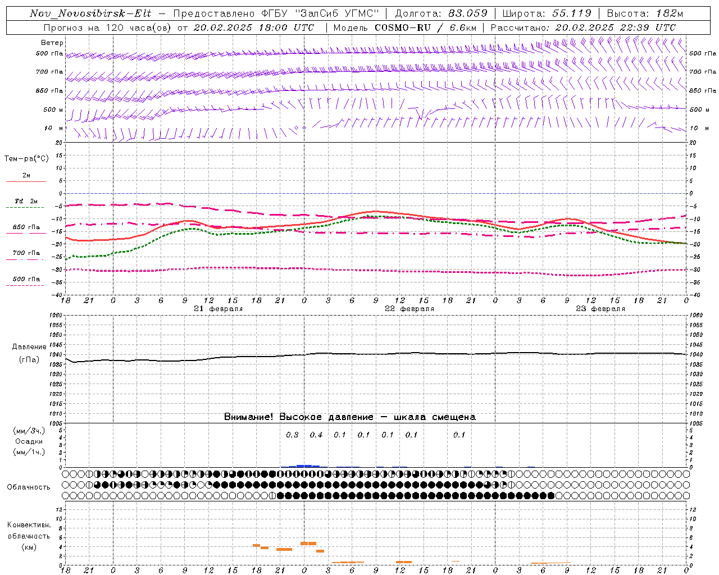719x575 pixels.
Task: Click the Осадки panel label
Action: pyautogui.click(x=29, y=441)
